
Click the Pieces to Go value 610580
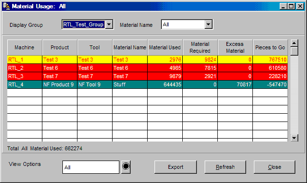tap(270, 68)
